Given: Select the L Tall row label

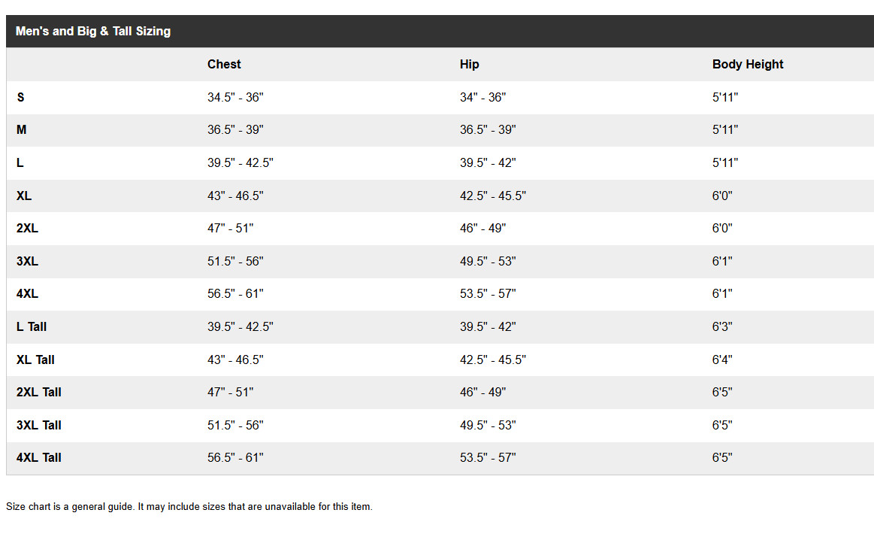Looking at the screenshot, I should 32,327.
